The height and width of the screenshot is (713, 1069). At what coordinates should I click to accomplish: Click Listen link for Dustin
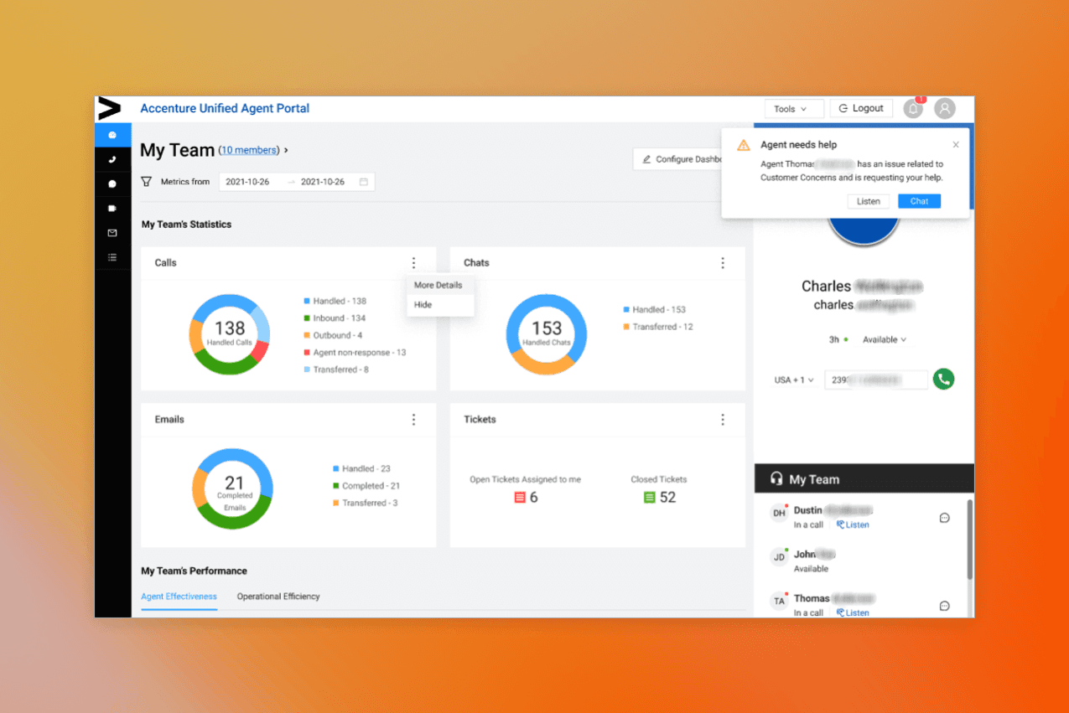(853, 525)
